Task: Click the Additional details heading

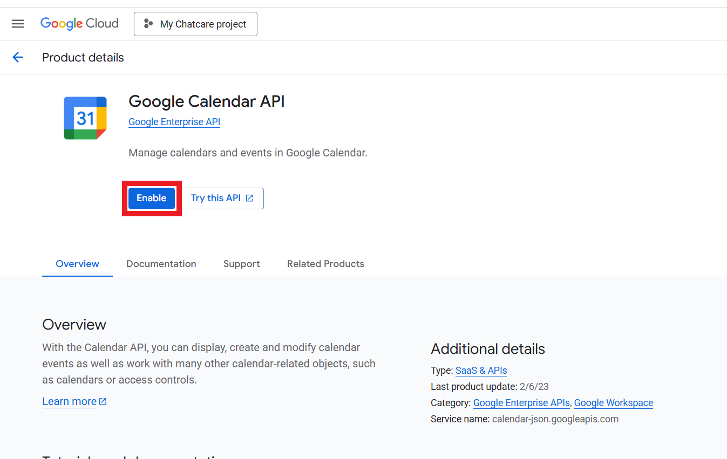Action: pos(488,349)
